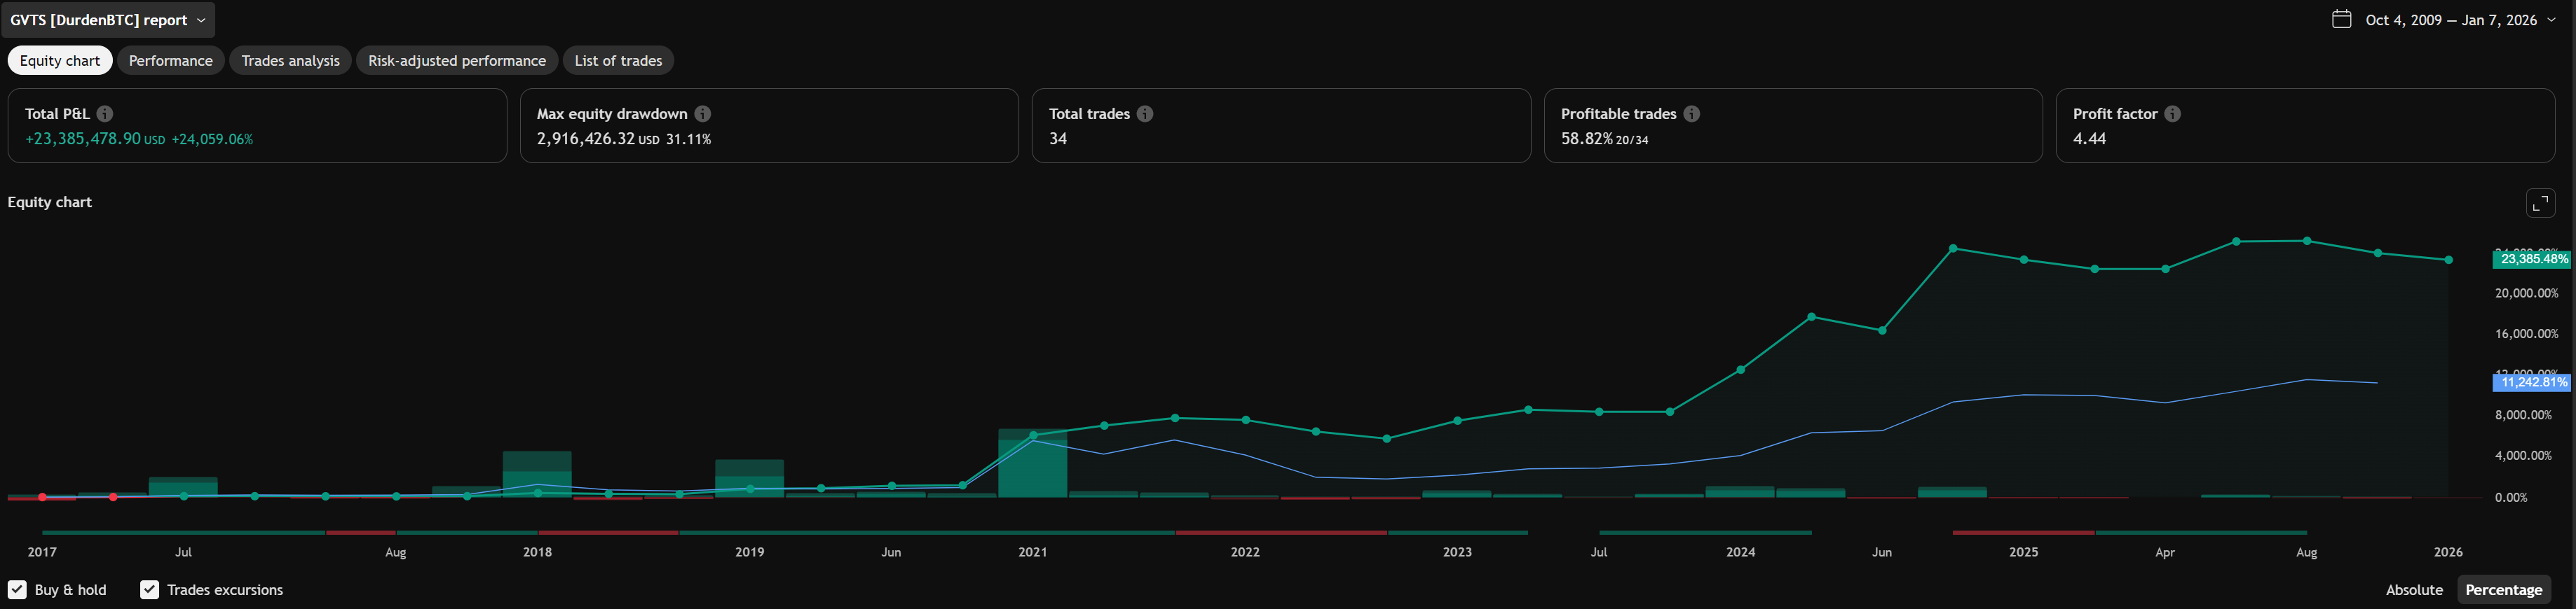Select the Equity chart tab

tap(60, 61)
